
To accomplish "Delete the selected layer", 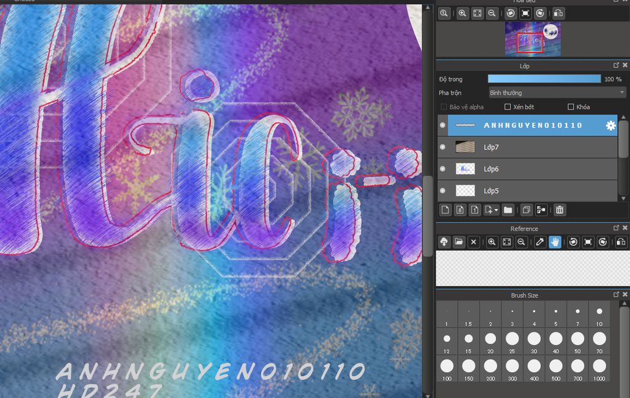I will (x=560, y=209).
